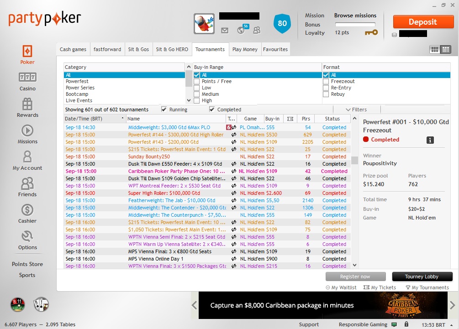Viewport: 459px width, 329px height.
Task: Click the Register now button
Action: [355, 277]
